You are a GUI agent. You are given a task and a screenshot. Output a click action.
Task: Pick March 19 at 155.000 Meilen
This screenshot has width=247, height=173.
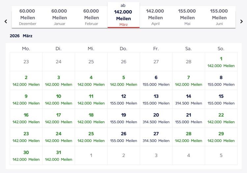click(x=123, y=118)
